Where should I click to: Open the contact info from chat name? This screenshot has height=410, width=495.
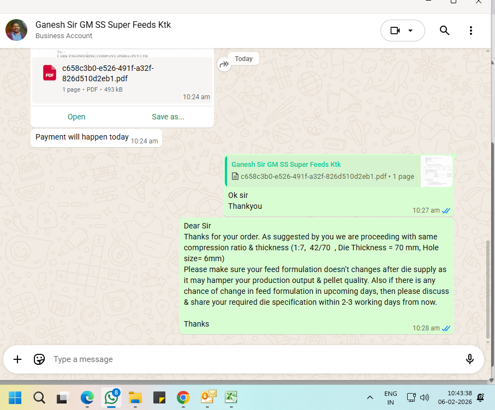pyautogui.click(x=103, y=25)
